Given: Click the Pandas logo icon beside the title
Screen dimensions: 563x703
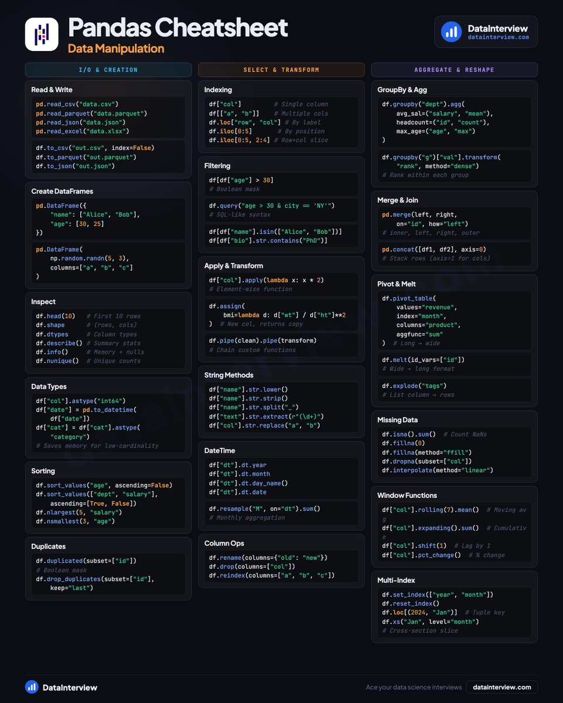Looking at the screenshot, I should click(x=42, y=34).
